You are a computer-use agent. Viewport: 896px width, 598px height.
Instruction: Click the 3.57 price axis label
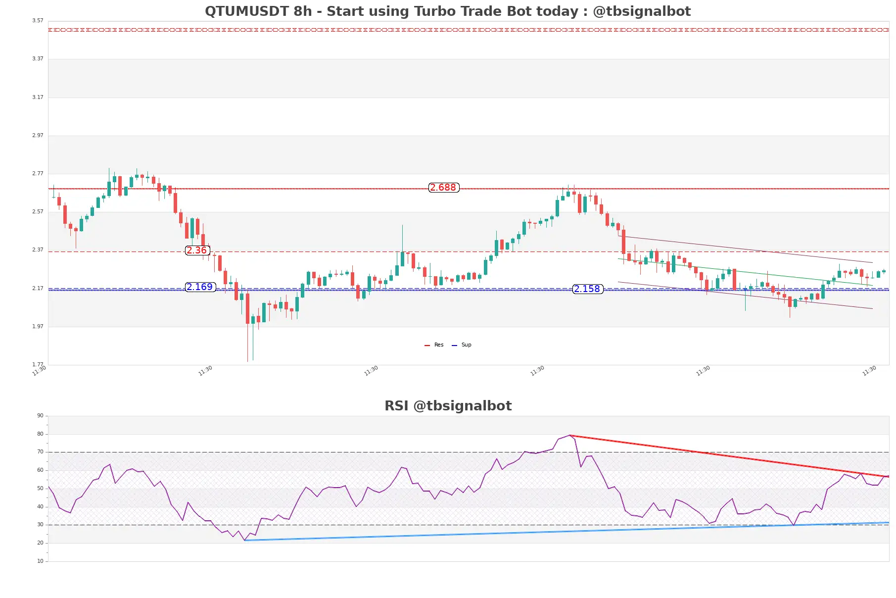(38, 21)
